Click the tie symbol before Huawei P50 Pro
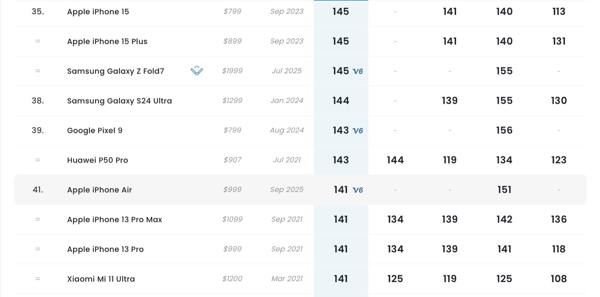Image resolution: width=600 pixels, height=297 pixels. point(38,160)
